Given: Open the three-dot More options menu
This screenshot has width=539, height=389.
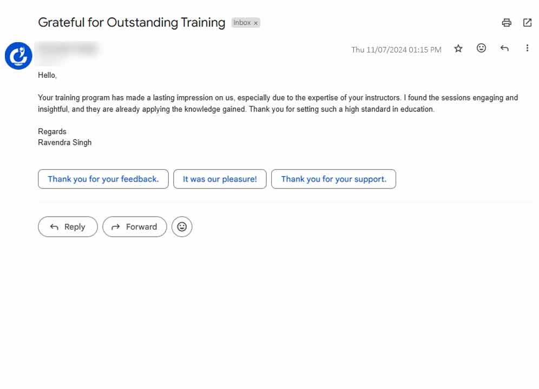Looking at the screenshot, I should 527,49.
